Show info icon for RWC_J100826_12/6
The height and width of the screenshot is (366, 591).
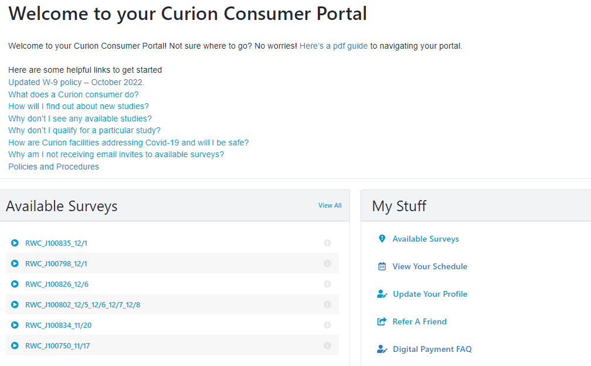327,284
